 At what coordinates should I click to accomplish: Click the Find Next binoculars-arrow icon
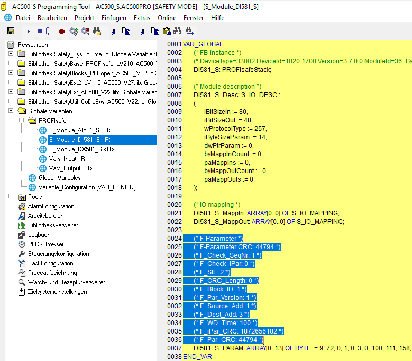pyautogui.click(x=189, y=32)
